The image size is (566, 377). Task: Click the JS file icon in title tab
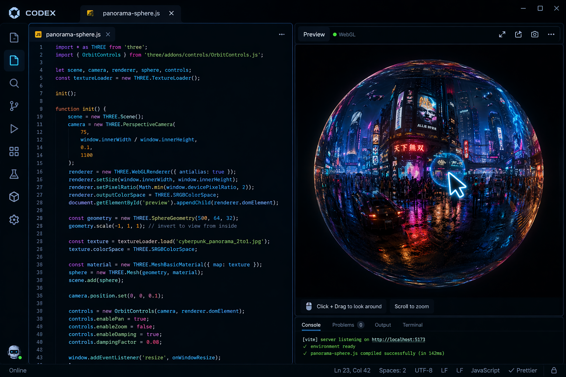90,13
